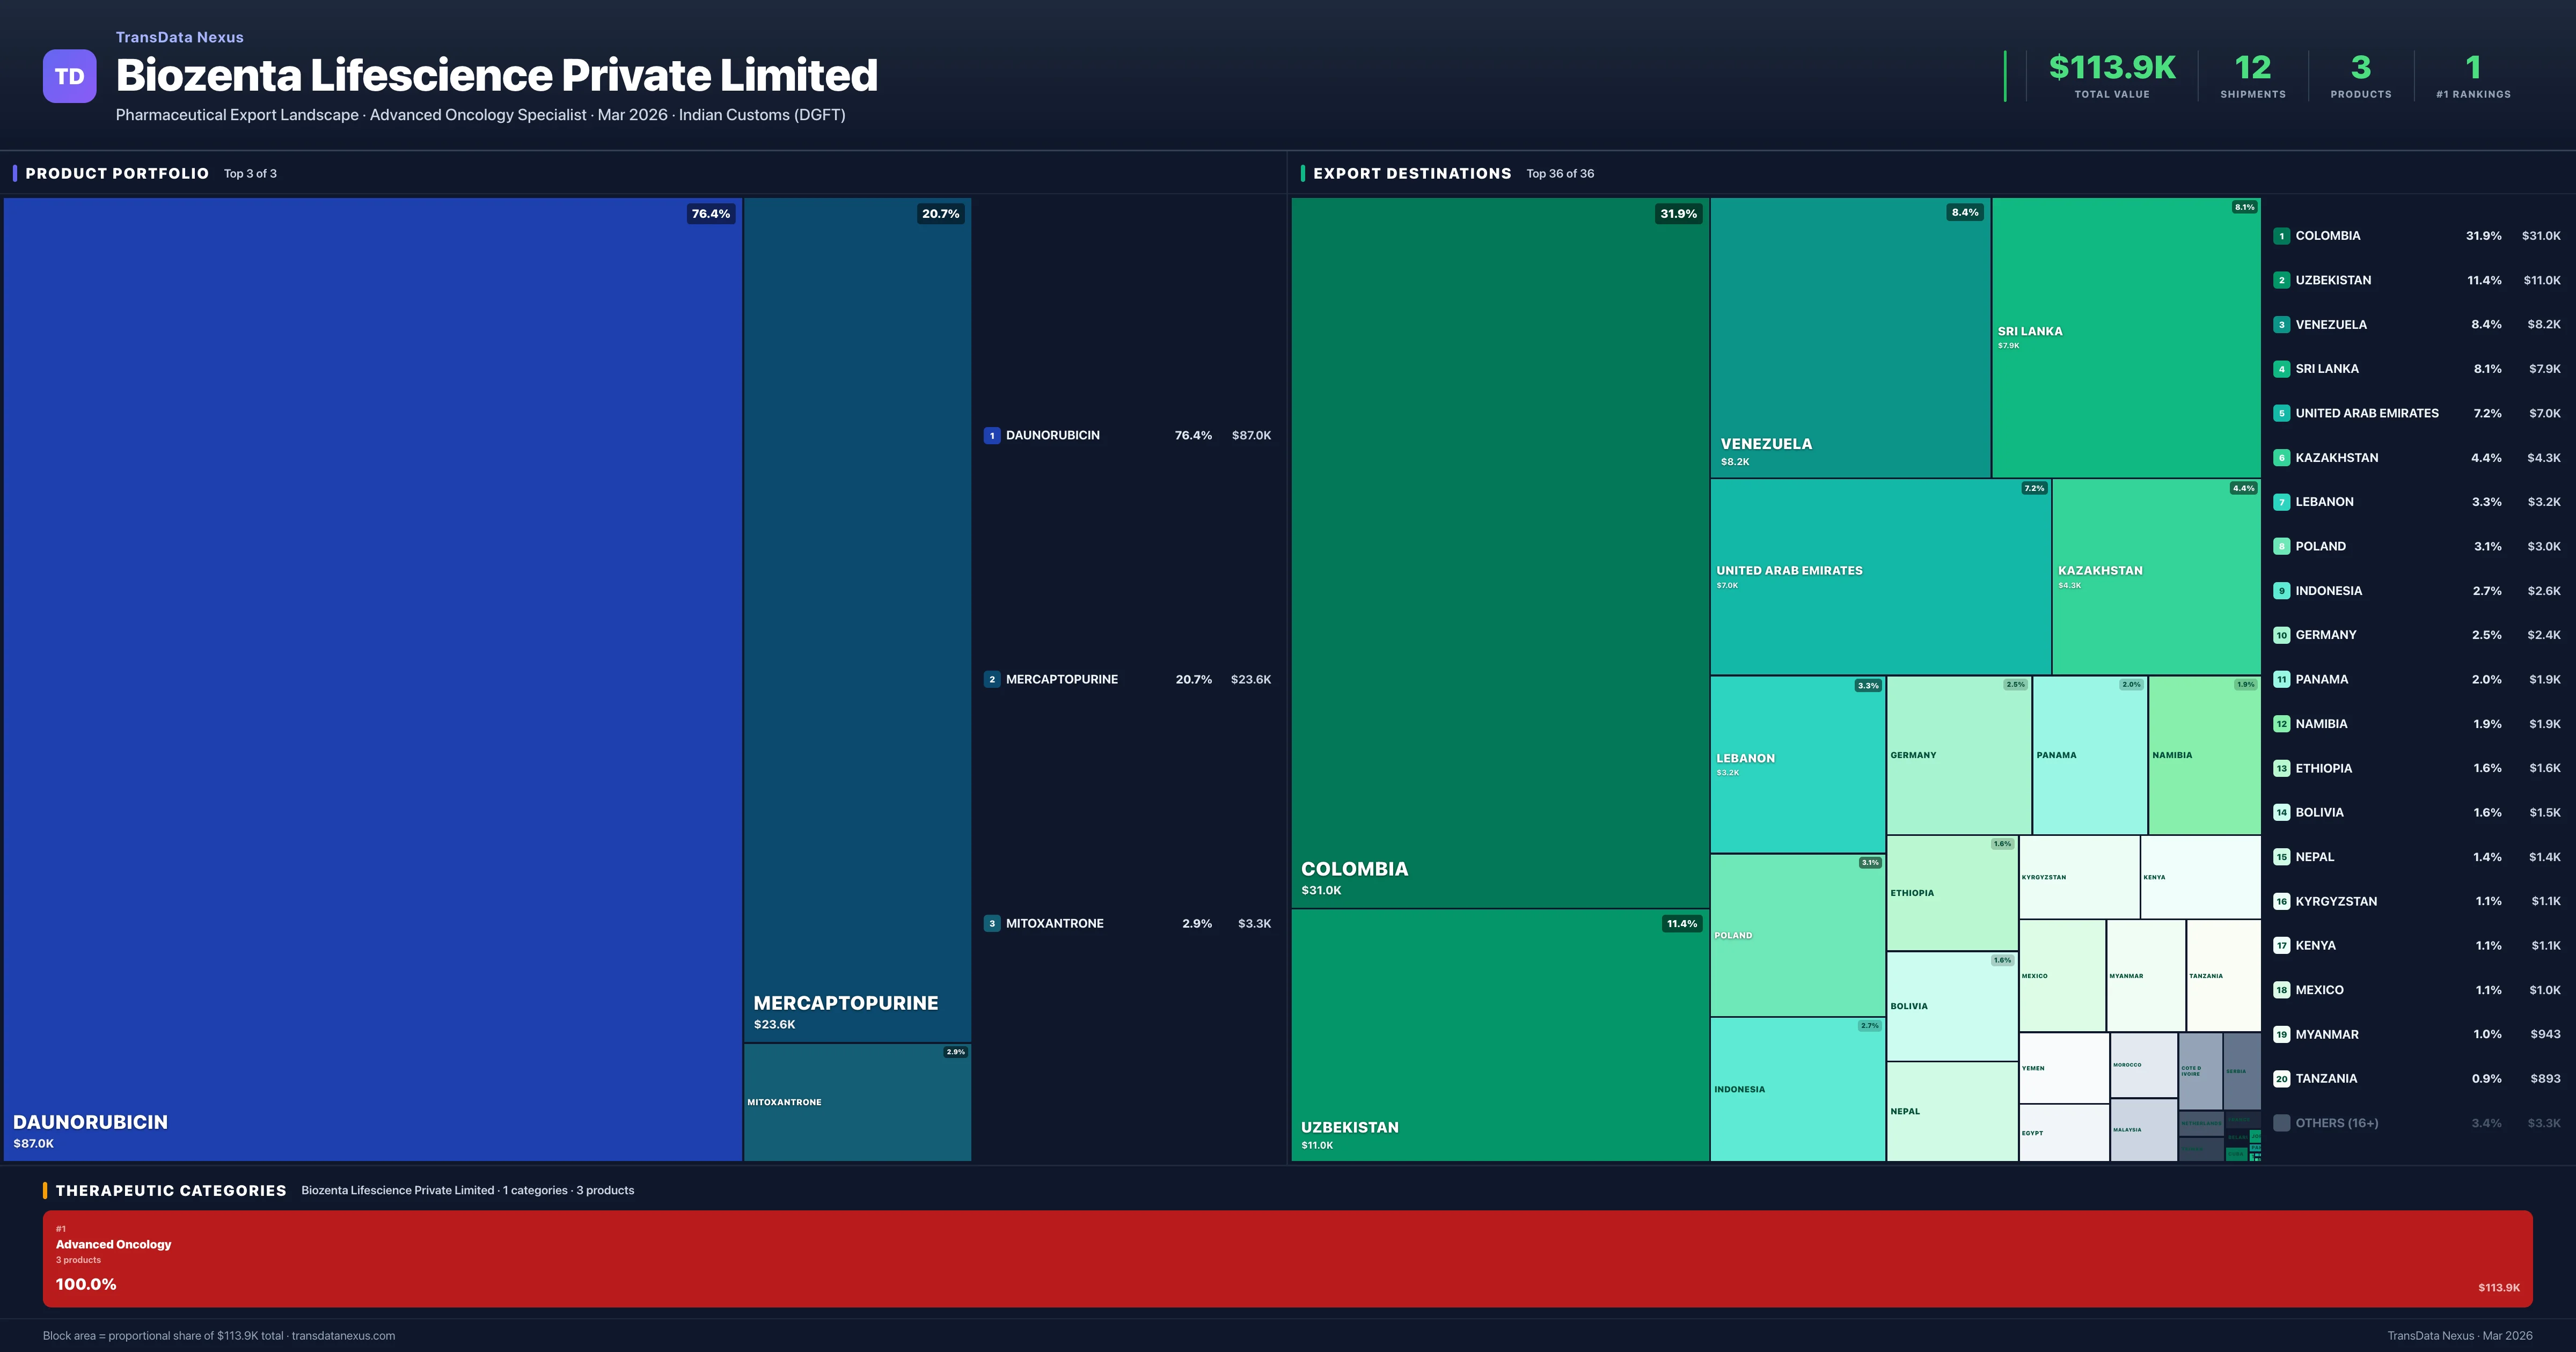Image resolution: width=2576 pixels, height=1352 pixels.
Task: Click rank 20 badge beside Tanzania
Action: click(x=2281, y=1078)
